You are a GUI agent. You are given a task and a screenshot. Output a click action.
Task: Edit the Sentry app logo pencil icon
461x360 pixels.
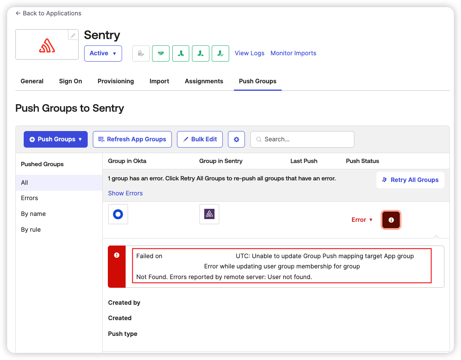pyautogui.click(x=73, y=35)
